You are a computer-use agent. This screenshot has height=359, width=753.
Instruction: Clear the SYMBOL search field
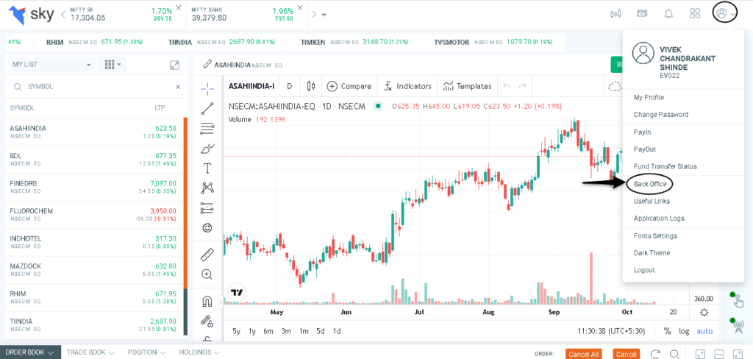point(178,87)
